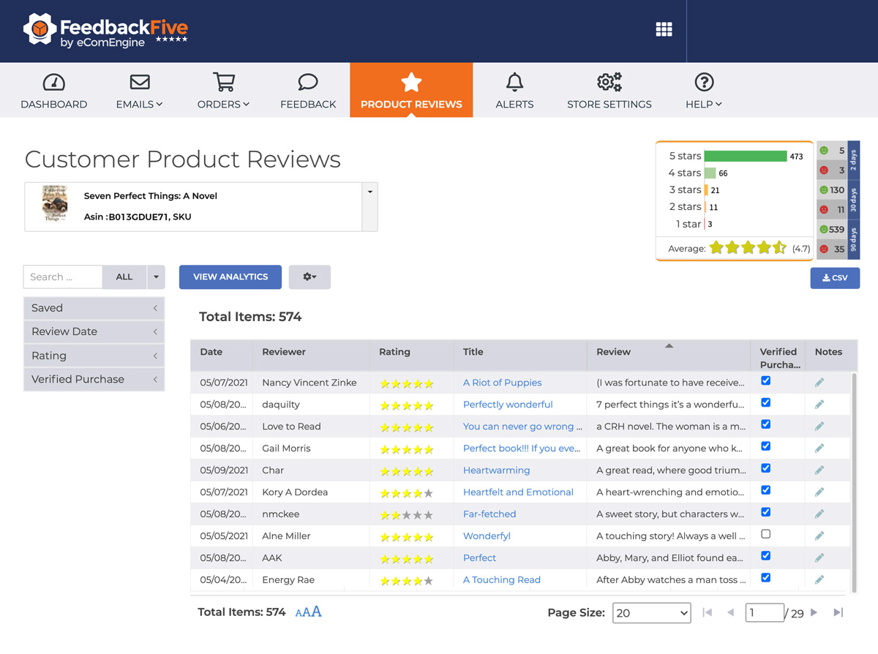The image size is (878, 654).
Task: Check Verified Purchase for Alne Miller's review
Action: click(765, 535)
